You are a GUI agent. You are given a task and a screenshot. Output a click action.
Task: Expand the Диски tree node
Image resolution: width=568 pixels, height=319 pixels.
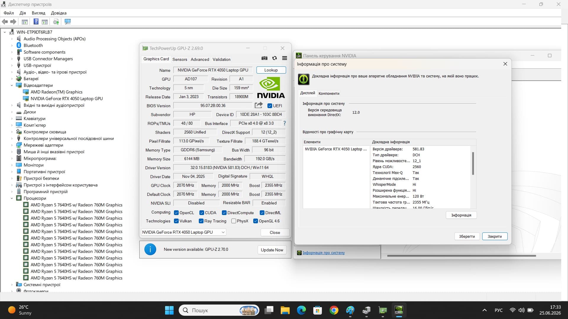(x=12, y=112)
